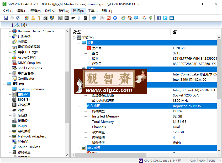Click the Refresh arrows toolbar icon
222x163 pixels.
coord(18,18)
